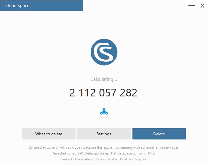
Task: Click the Selected zones: 290 text
Action: [x=68, y=153]
